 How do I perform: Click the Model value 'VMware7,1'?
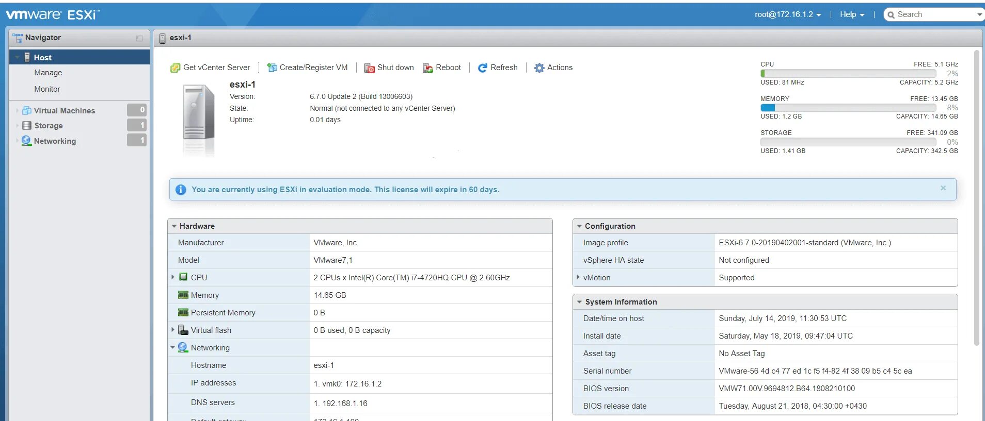(333, 260)
